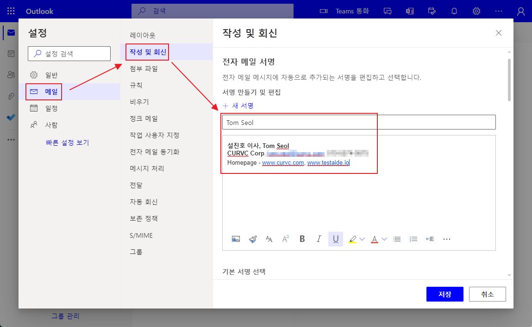Toggle italic formatting
The height and width of the screenshot is (327, 532).
tap(319, 239)
